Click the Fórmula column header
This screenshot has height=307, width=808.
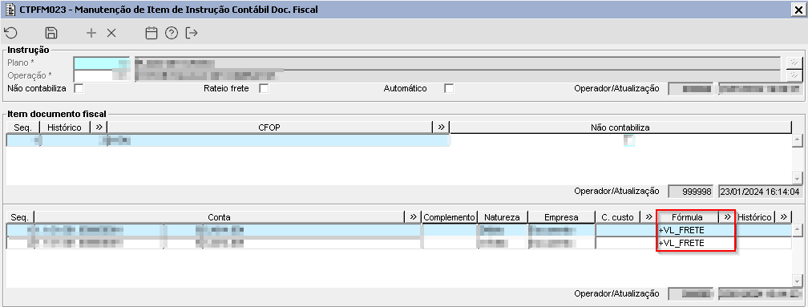(x=688, y=217)
